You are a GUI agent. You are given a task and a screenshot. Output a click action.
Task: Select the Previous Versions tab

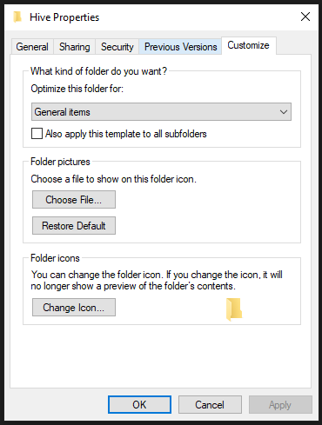click(x=180, y=47)
